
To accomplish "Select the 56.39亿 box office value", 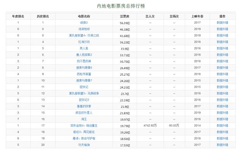I will pos(125,23).
